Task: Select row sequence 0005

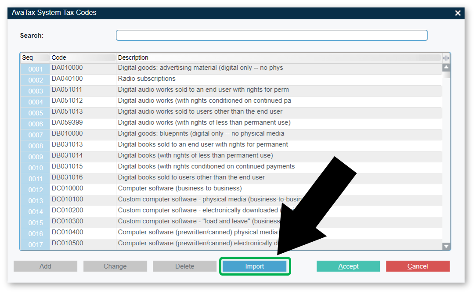Action: [x=36, y=113]
